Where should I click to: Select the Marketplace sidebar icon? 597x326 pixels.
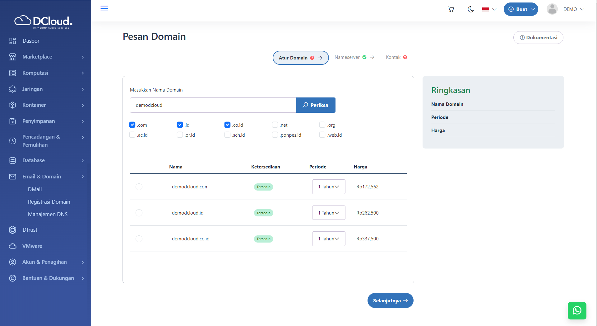[12, 57]
